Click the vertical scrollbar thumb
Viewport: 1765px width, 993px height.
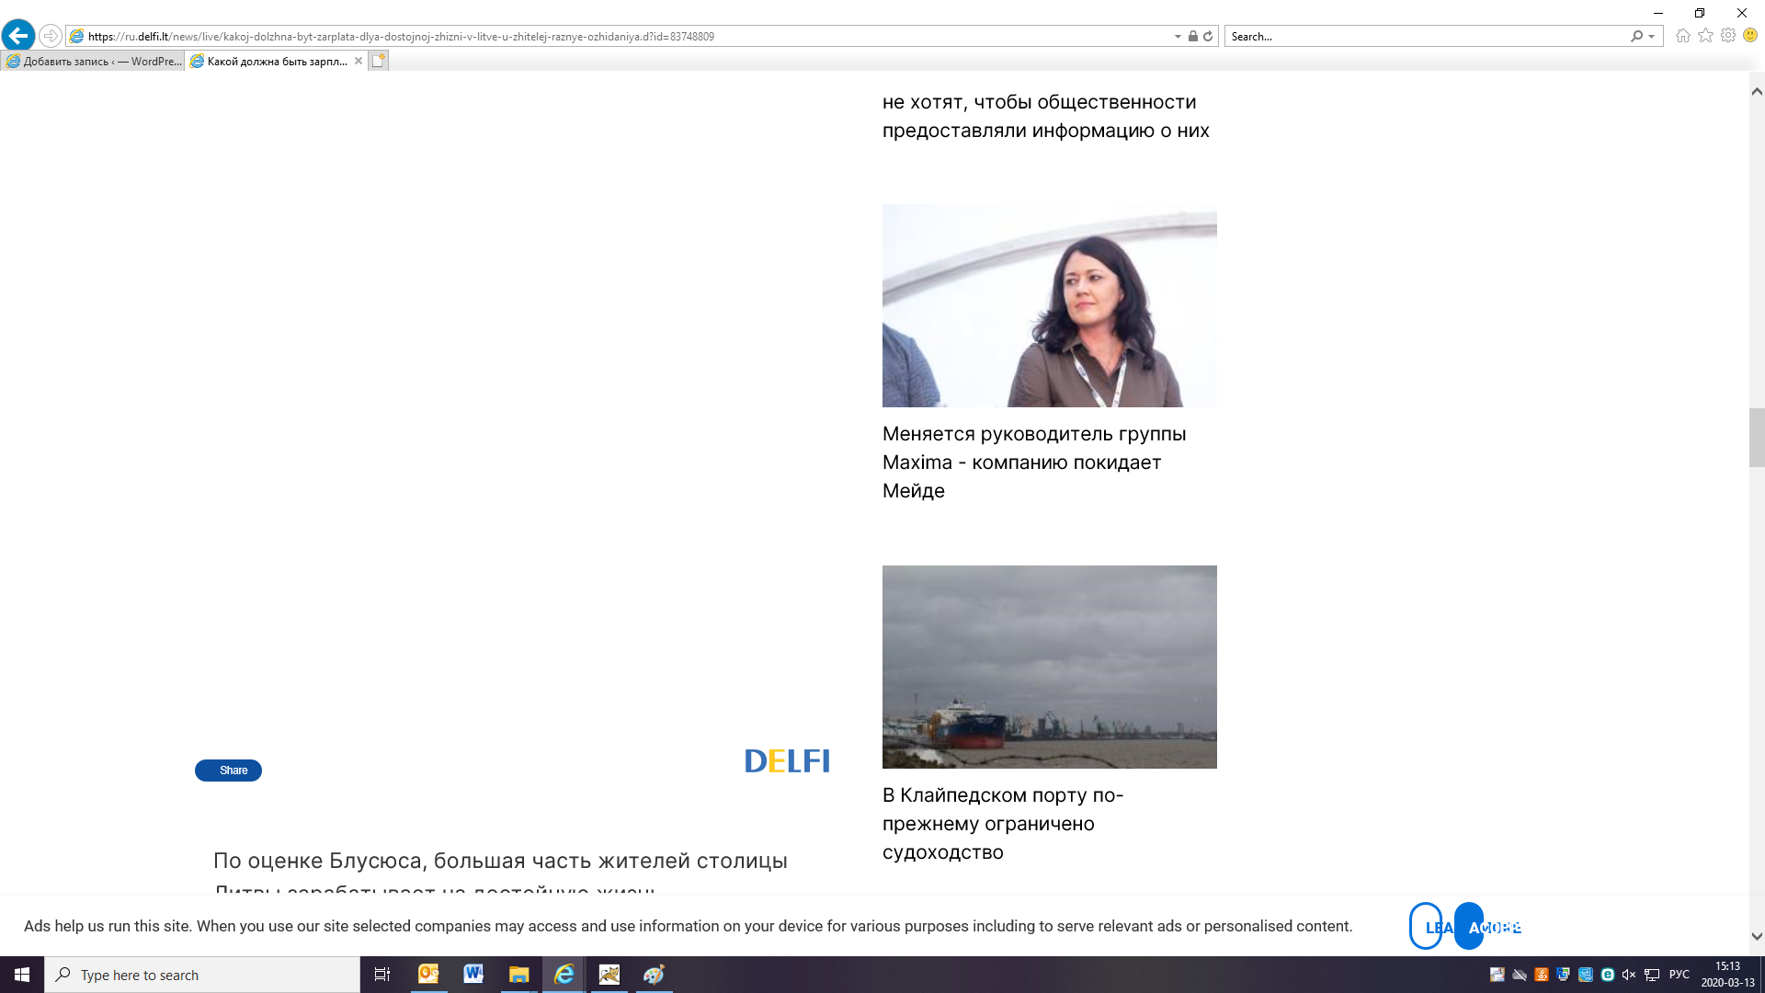pos(1757,437)
